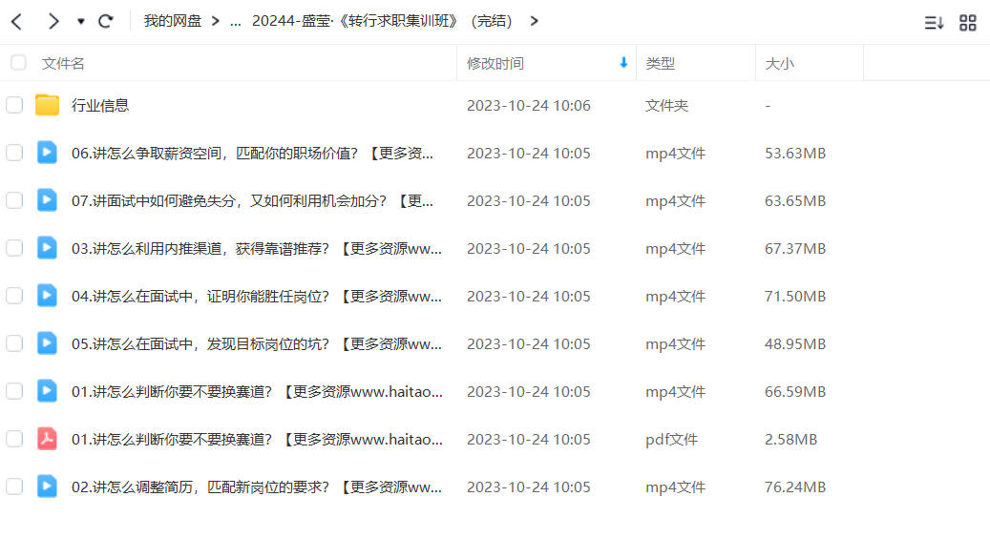Expand chevron after current folder name
Screen dimensions: 990x559
point(535,21)
